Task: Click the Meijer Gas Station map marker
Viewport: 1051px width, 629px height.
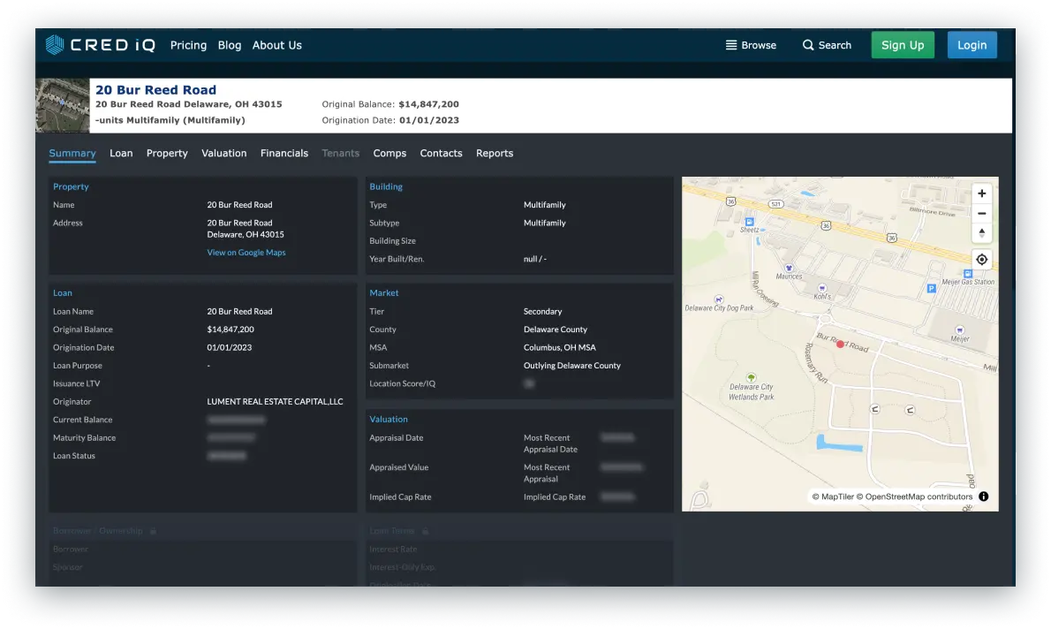Action: click(968, 274)
